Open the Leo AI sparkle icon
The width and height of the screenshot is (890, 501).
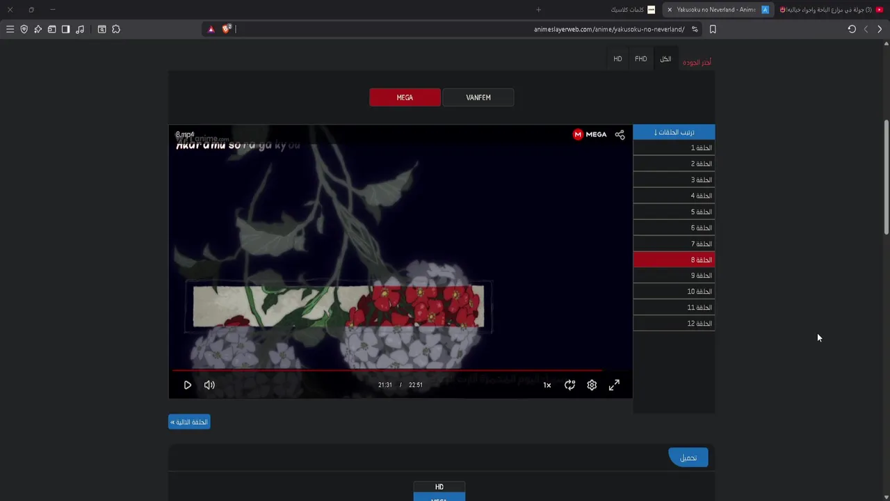tap(38, 29)
